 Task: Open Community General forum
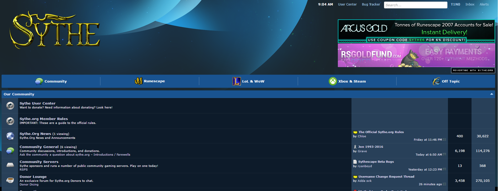click(x=39, y=147)
